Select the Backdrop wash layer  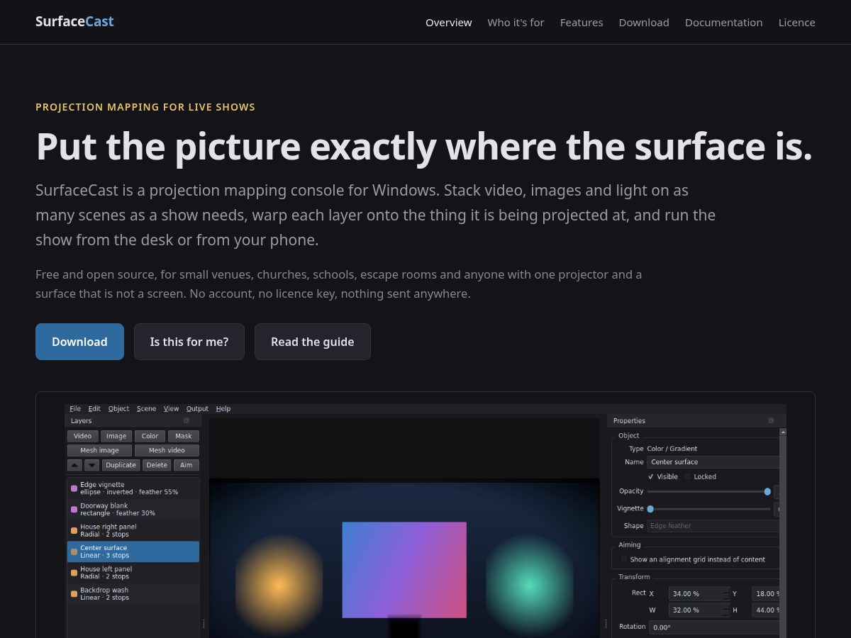point(133,594)
